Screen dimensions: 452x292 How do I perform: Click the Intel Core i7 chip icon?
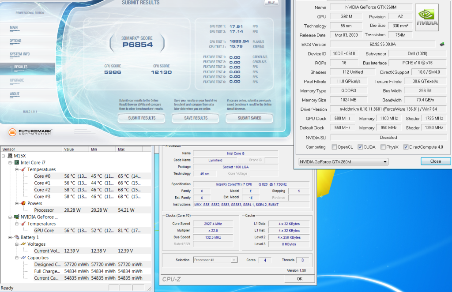pyautogui.click(x=17, y=163)
